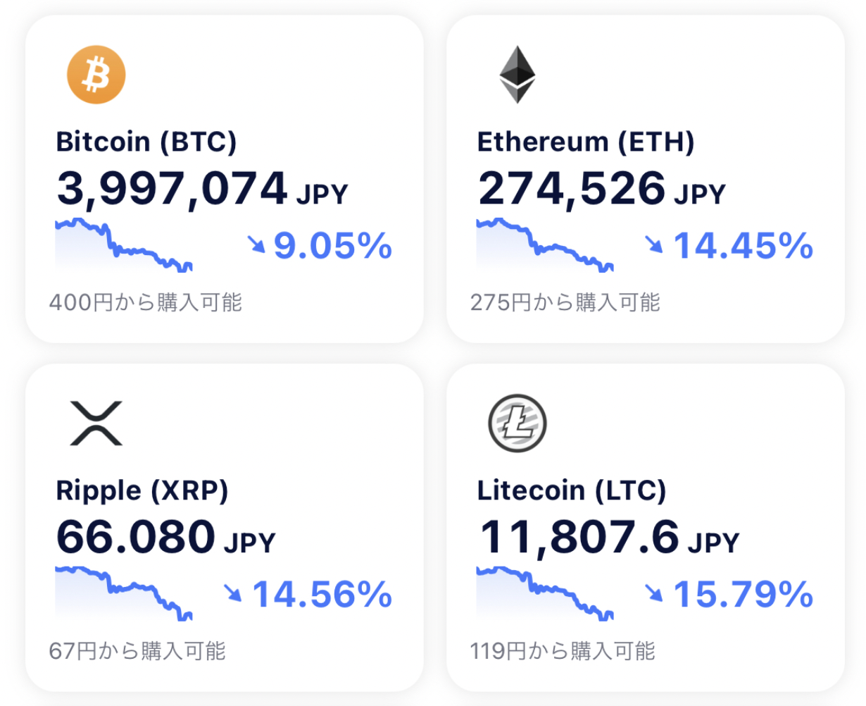Click the orange Bitcoin logo icon
The image size is (866, 706).
pos(96,75)
